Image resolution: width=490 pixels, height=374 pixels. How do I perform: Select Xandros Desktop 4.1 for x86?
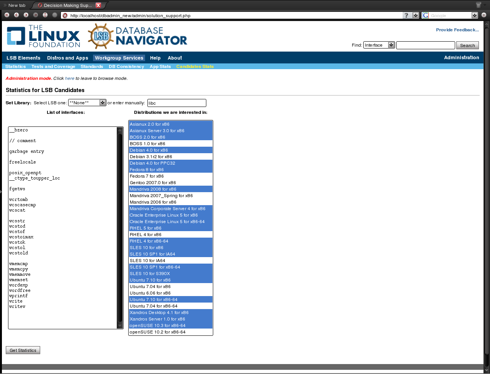(171, 312)
